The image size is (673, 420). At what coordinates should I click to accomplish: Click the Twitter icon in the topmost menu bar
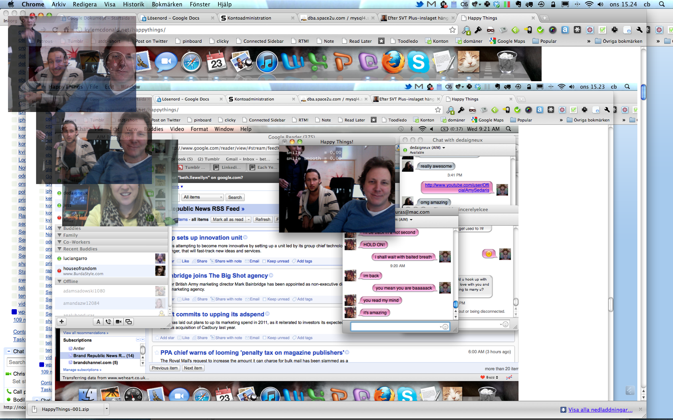click(x=419, y=4)
